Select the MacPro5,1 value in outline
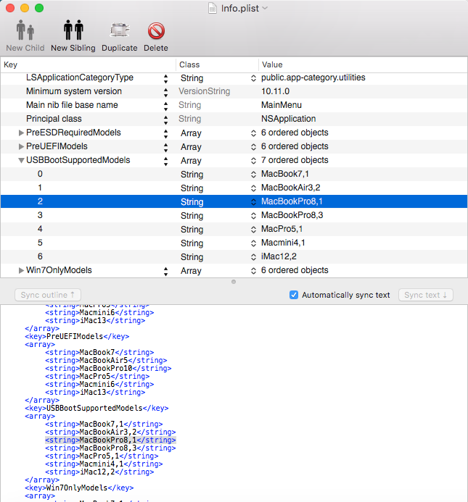Viewport: 468px width, 502px height. [x=282, y=229]
